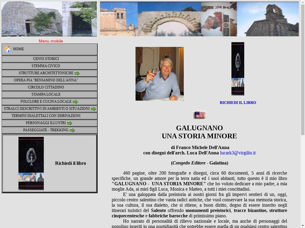The height and width of the screenshot is (228, 305).
Task: Click the blue RICHIEDI IL LIBRO link
Action: pyautogui.click(x=238, y=102)
